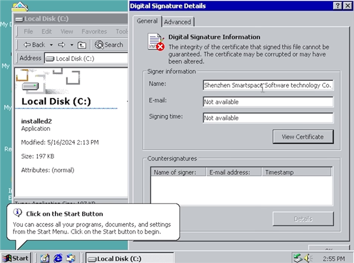Click the View Certificate button

303,137
